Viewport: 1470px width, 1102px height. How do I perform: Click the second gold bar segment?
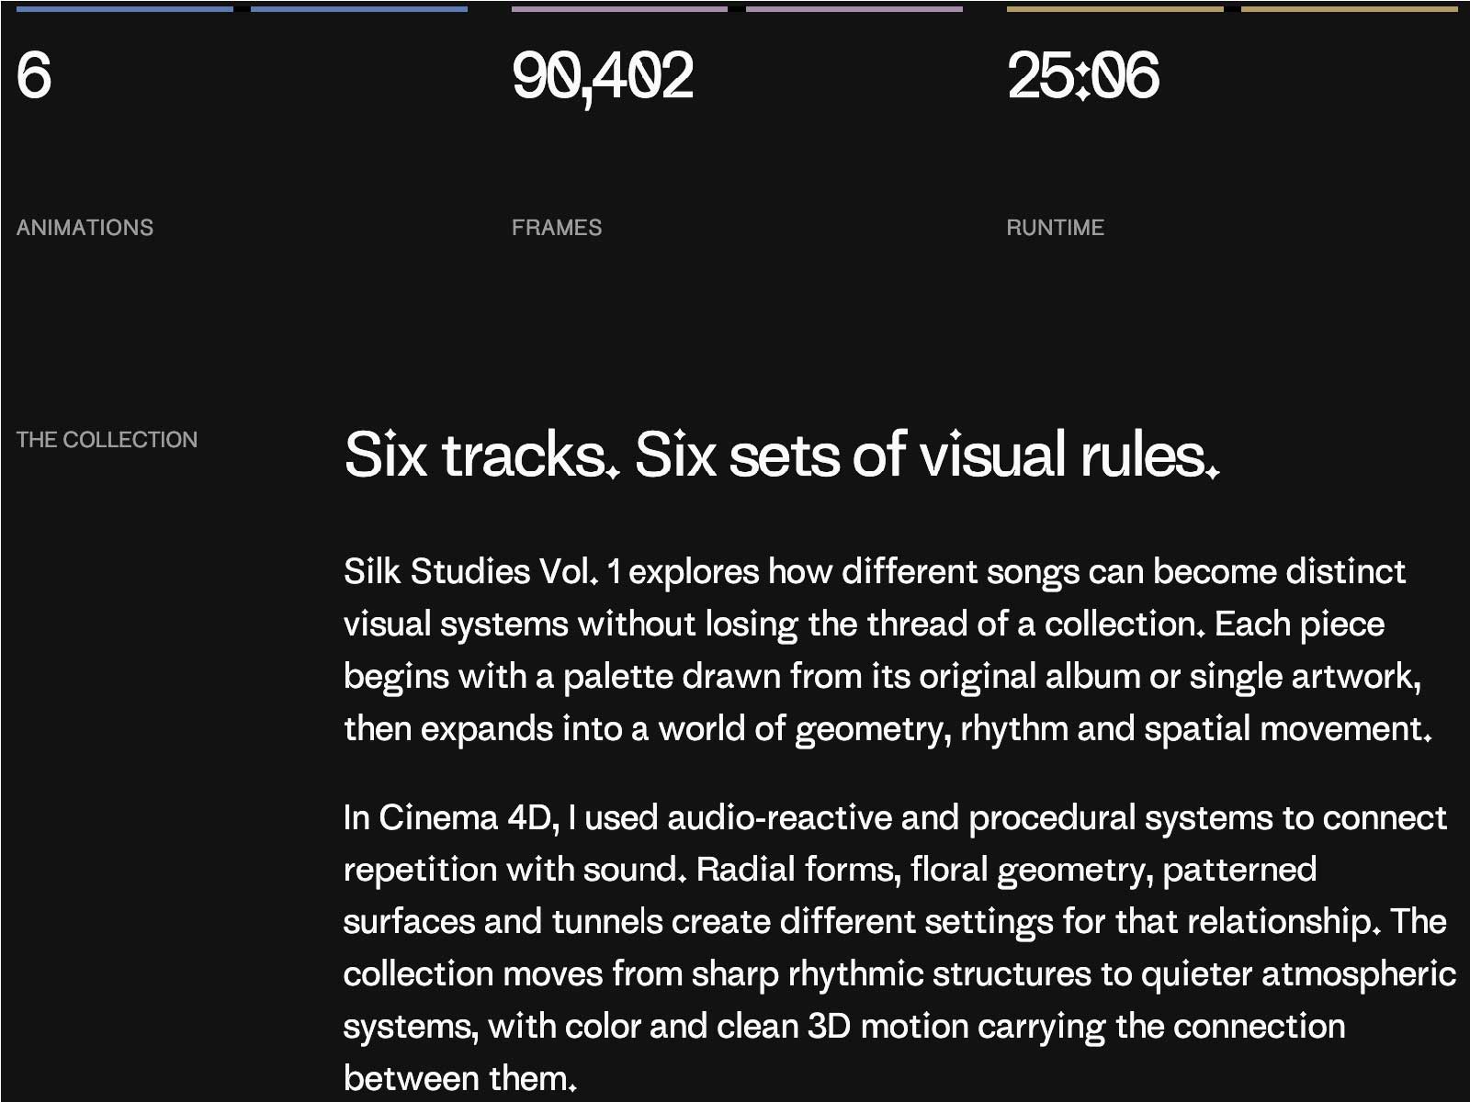coord(1350,9)
